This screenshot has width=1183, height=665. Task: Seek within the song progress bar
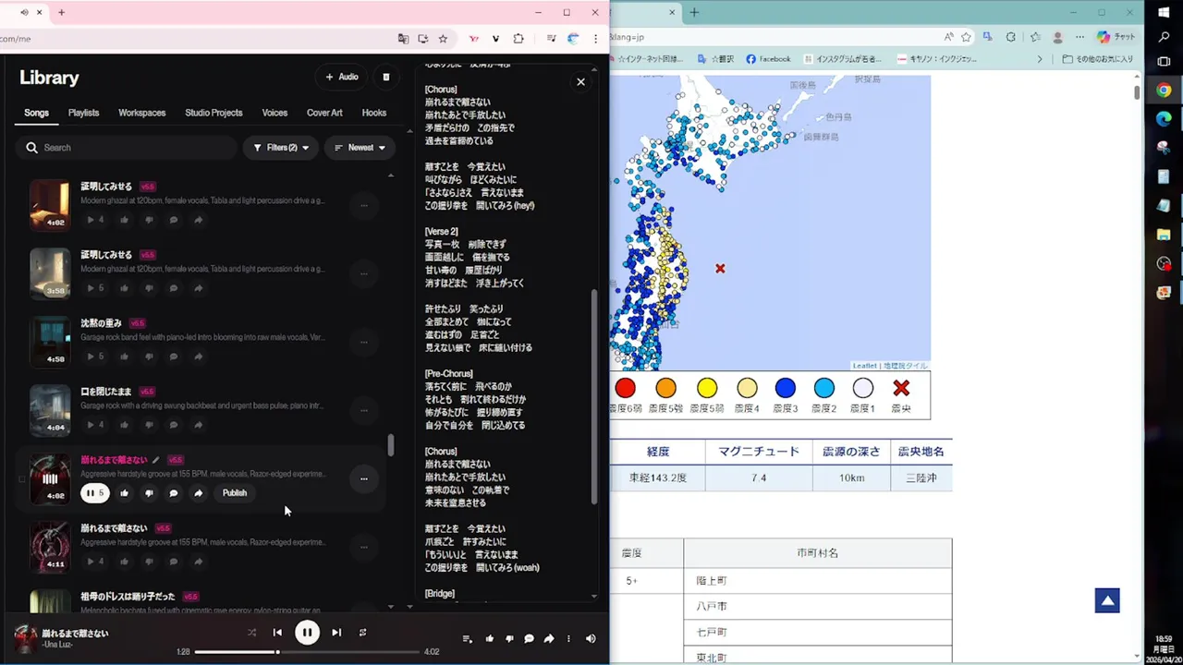click(307, 652)
